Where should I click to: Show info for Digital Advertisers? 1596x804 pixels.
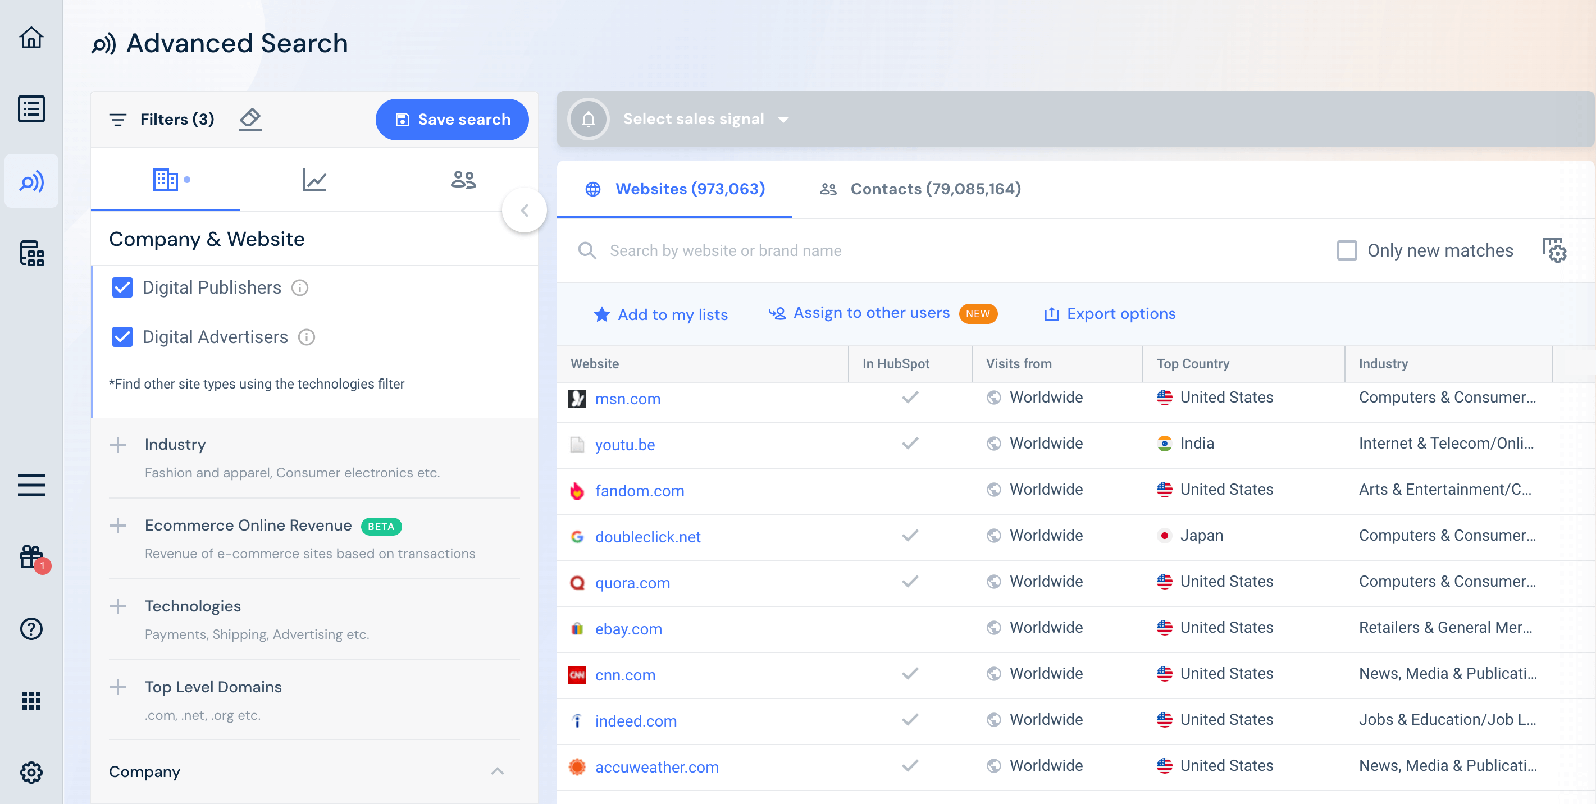click(x=307, y=337)
